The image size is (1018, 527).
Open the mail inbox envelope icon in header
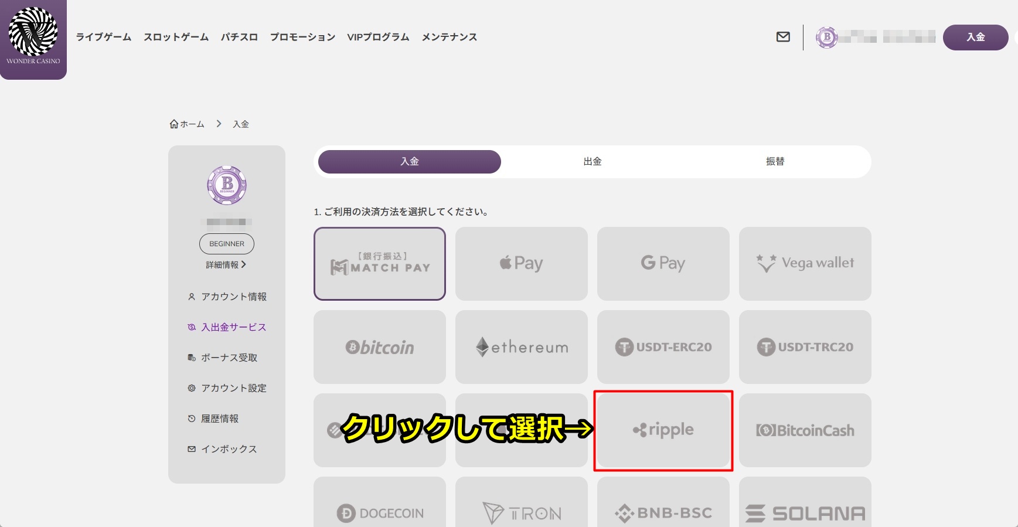pos(783,37)
